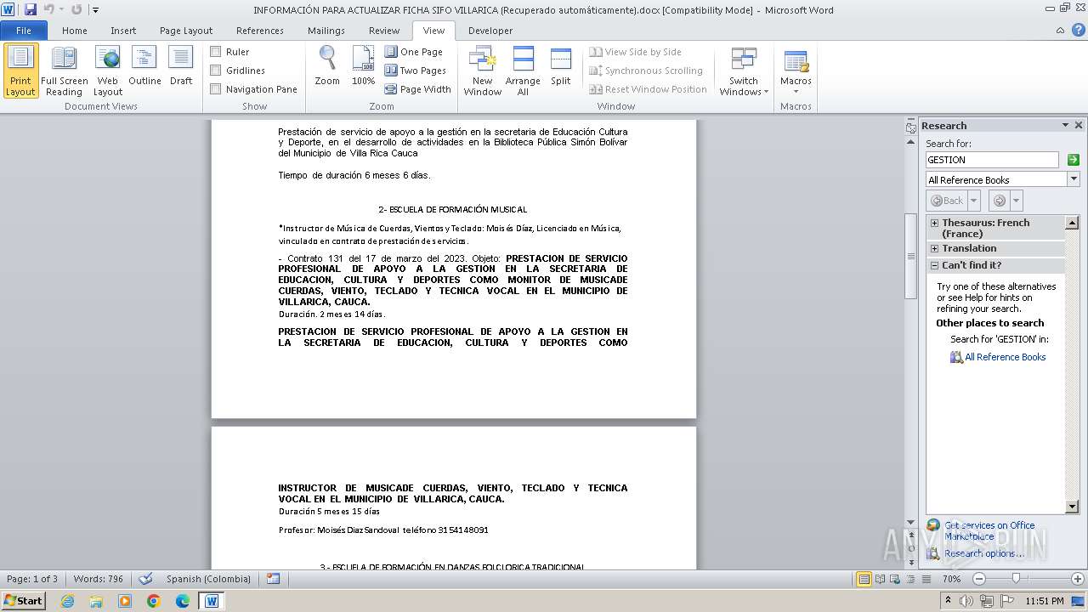Collapse the Can't find it? section
Viewport: 1088px width, 612px height.
coord(935,265)
